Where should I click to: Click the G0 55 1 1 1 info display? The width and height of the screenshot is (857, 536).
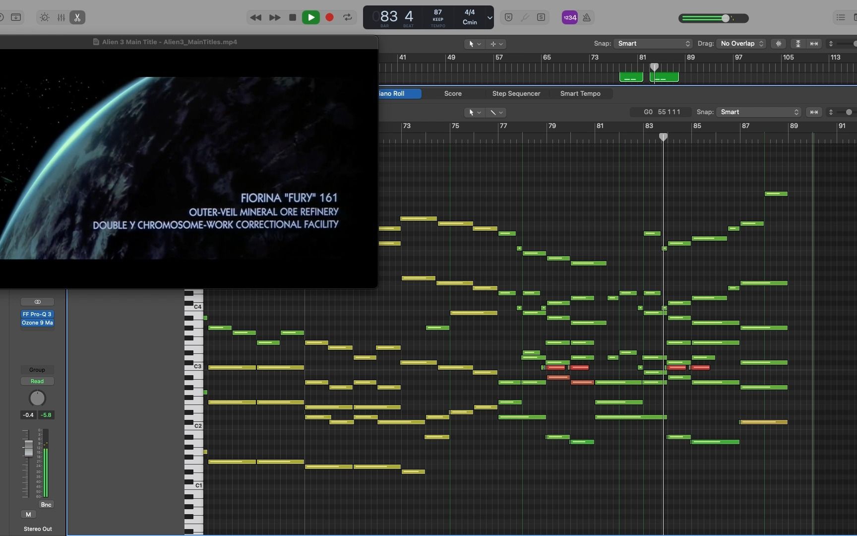click(x=662, y=112)
